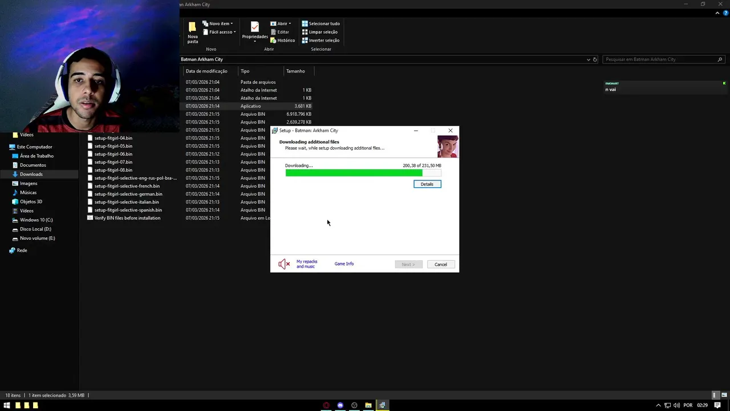The height and width of the screenshot is (411, 730).
Task: Click Selecionar tudo
Action: (x=321, y=23)
